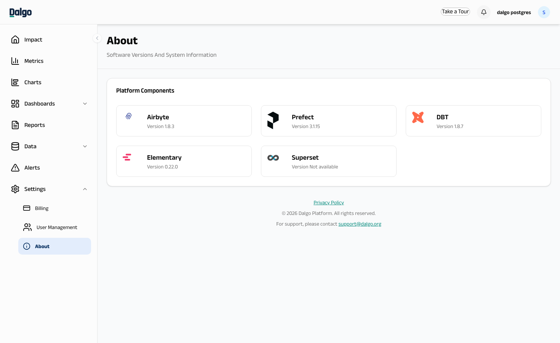
Task: Select the About menu item
Action: (x=54, y=246)
